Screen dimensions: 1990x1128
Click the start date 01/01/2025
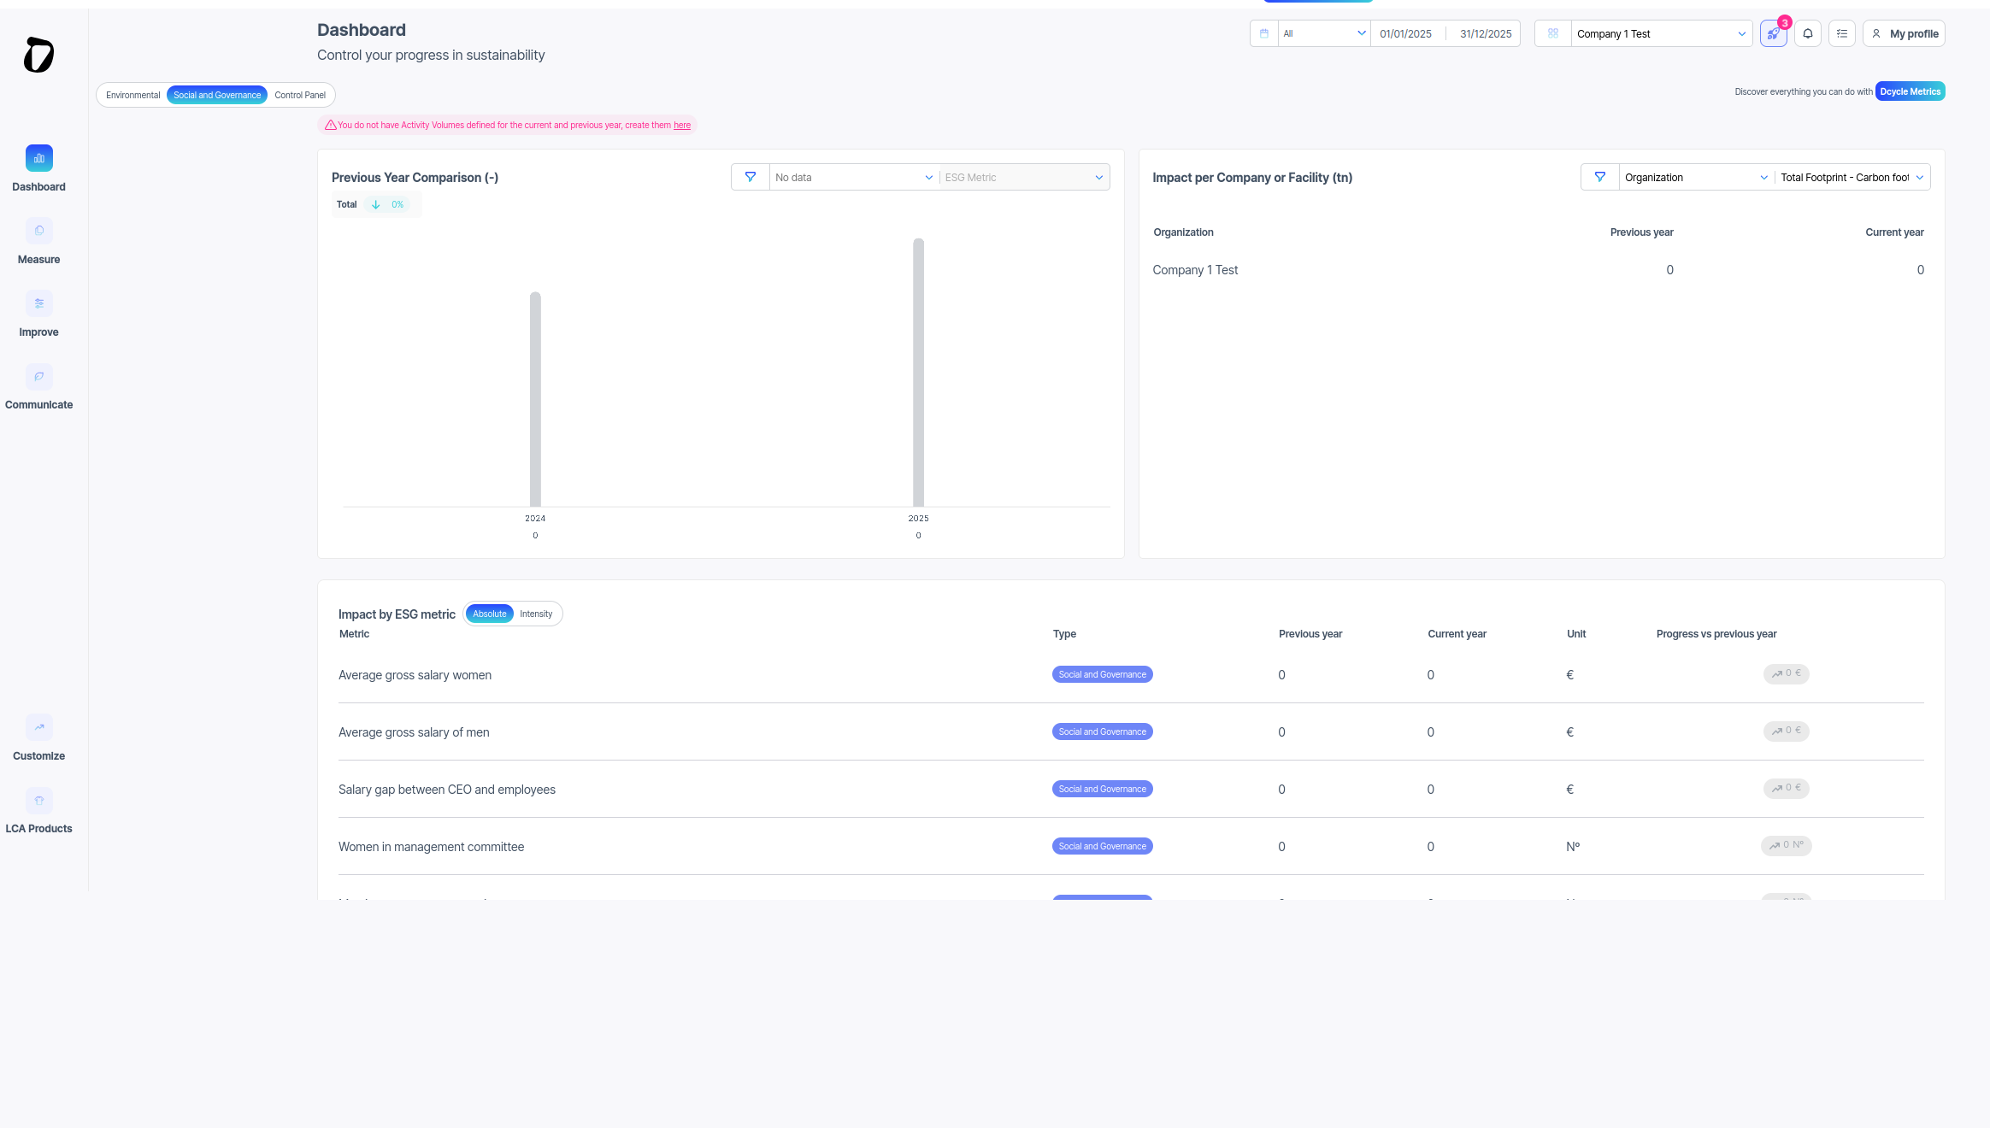point(1405,33)
